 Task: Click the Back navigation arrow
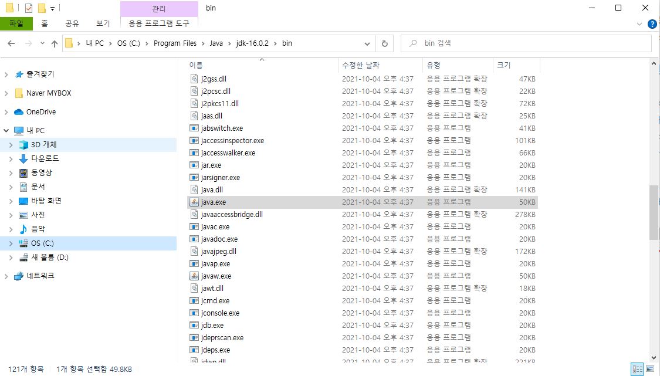point(11,43)
